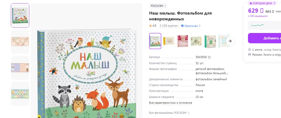Copy the article number 5843956 icon
This screenshot has width=281, height=118.
click(209, 57)
